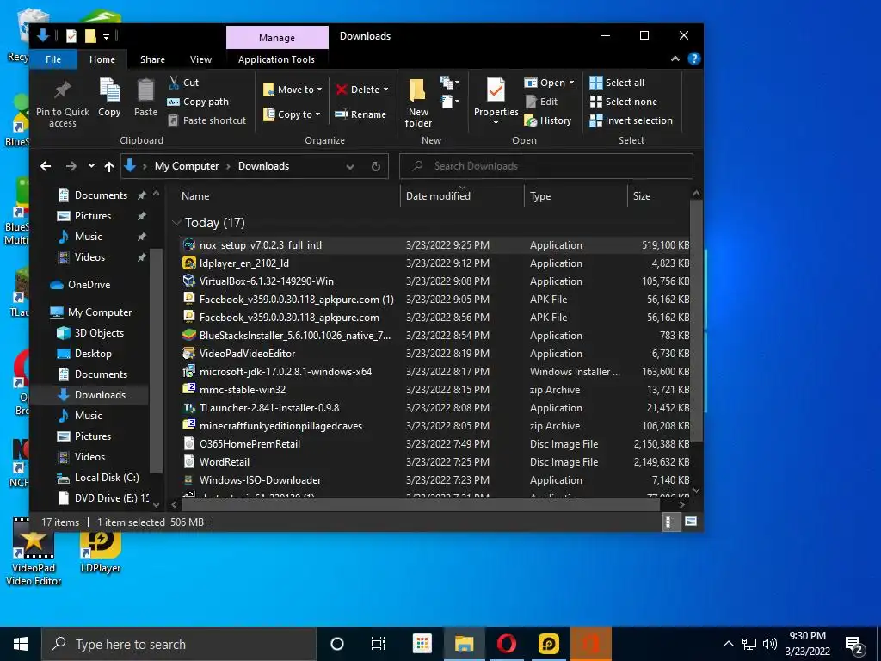The height and width of the screenshot is (661, 881).
Task: Open Customize Quick Access Toolbar dropdown
Action: point(106,36)
